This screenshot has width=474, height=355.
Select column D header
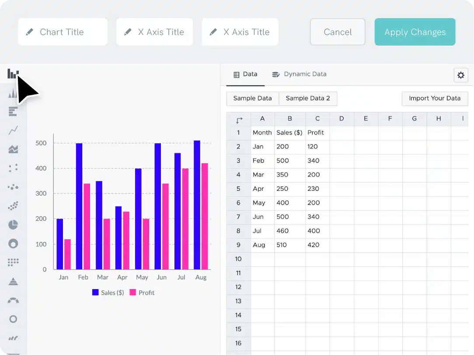tap(342, 119)
